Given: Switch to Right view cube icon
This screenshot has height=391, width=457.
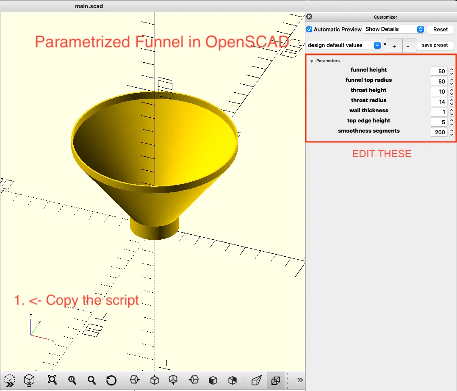Looking at the screenshot, I should (x=135, y=380).
